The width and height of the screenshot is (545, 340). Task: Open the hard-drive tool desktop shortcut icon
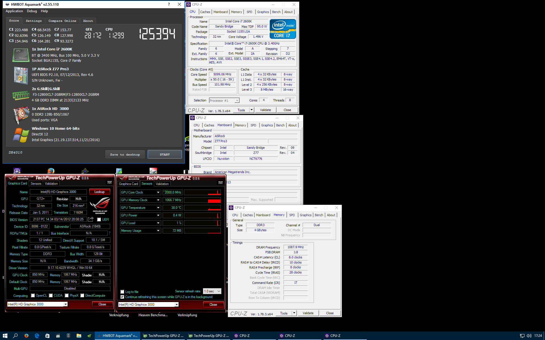[153, 171]
